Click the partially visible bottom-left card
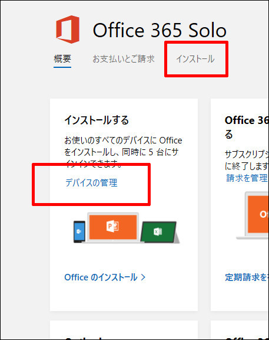 124,330
